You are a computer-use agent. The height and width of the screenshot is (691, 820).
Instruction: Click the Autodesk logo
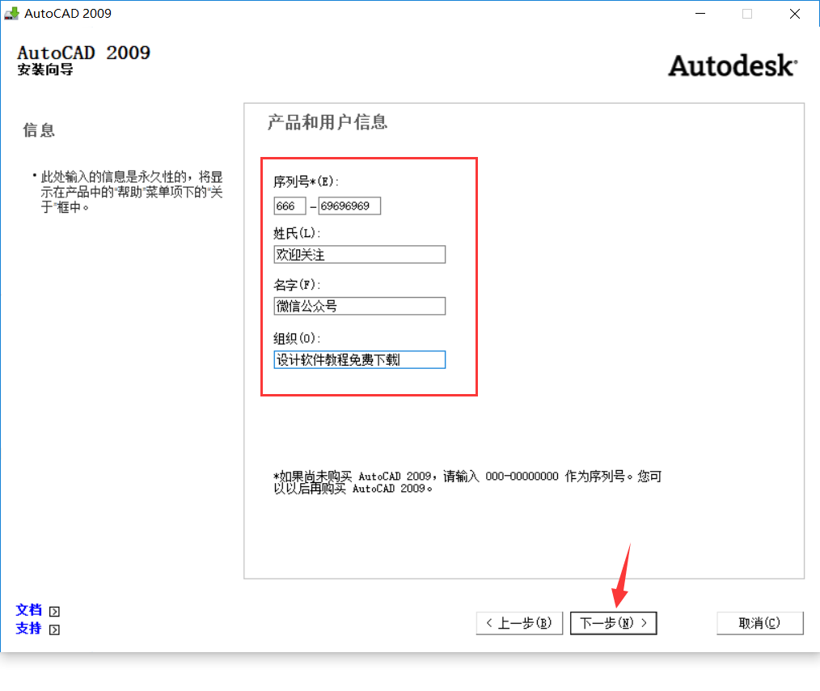732,66
